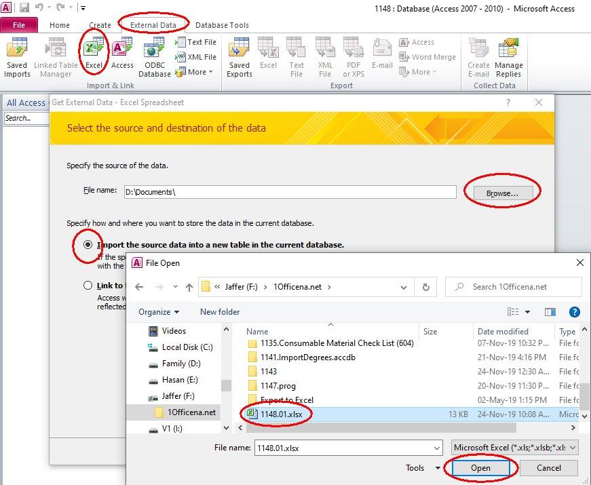This screenshot has width=591, height=485.
Task: Click navigation pane Search box
Action: (x=26, y=118)
